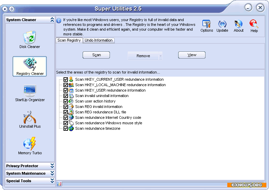Close the Super Utilities window
Screen dimensions: 269x190
click(260, 8)
